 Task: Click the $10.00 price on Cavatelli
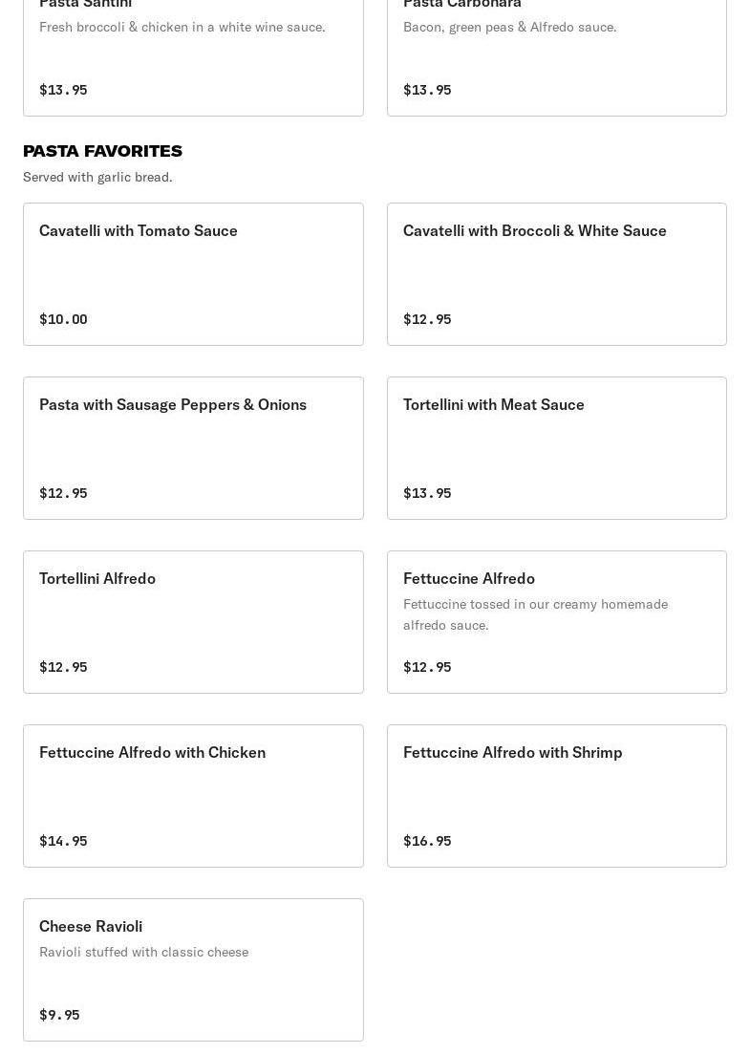tap(63, 319)
